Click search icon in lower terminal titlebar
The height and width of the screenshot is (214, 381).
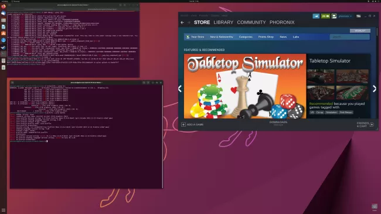tap(144, 83)
